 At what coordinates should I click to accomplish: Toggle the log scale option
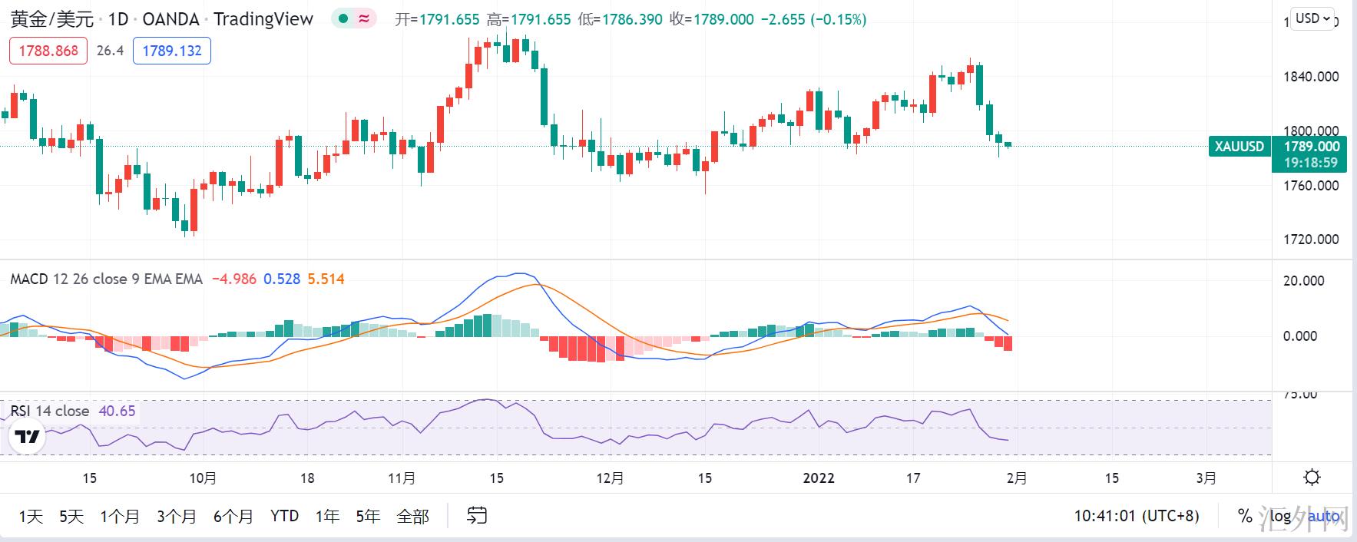[1280, 516]
